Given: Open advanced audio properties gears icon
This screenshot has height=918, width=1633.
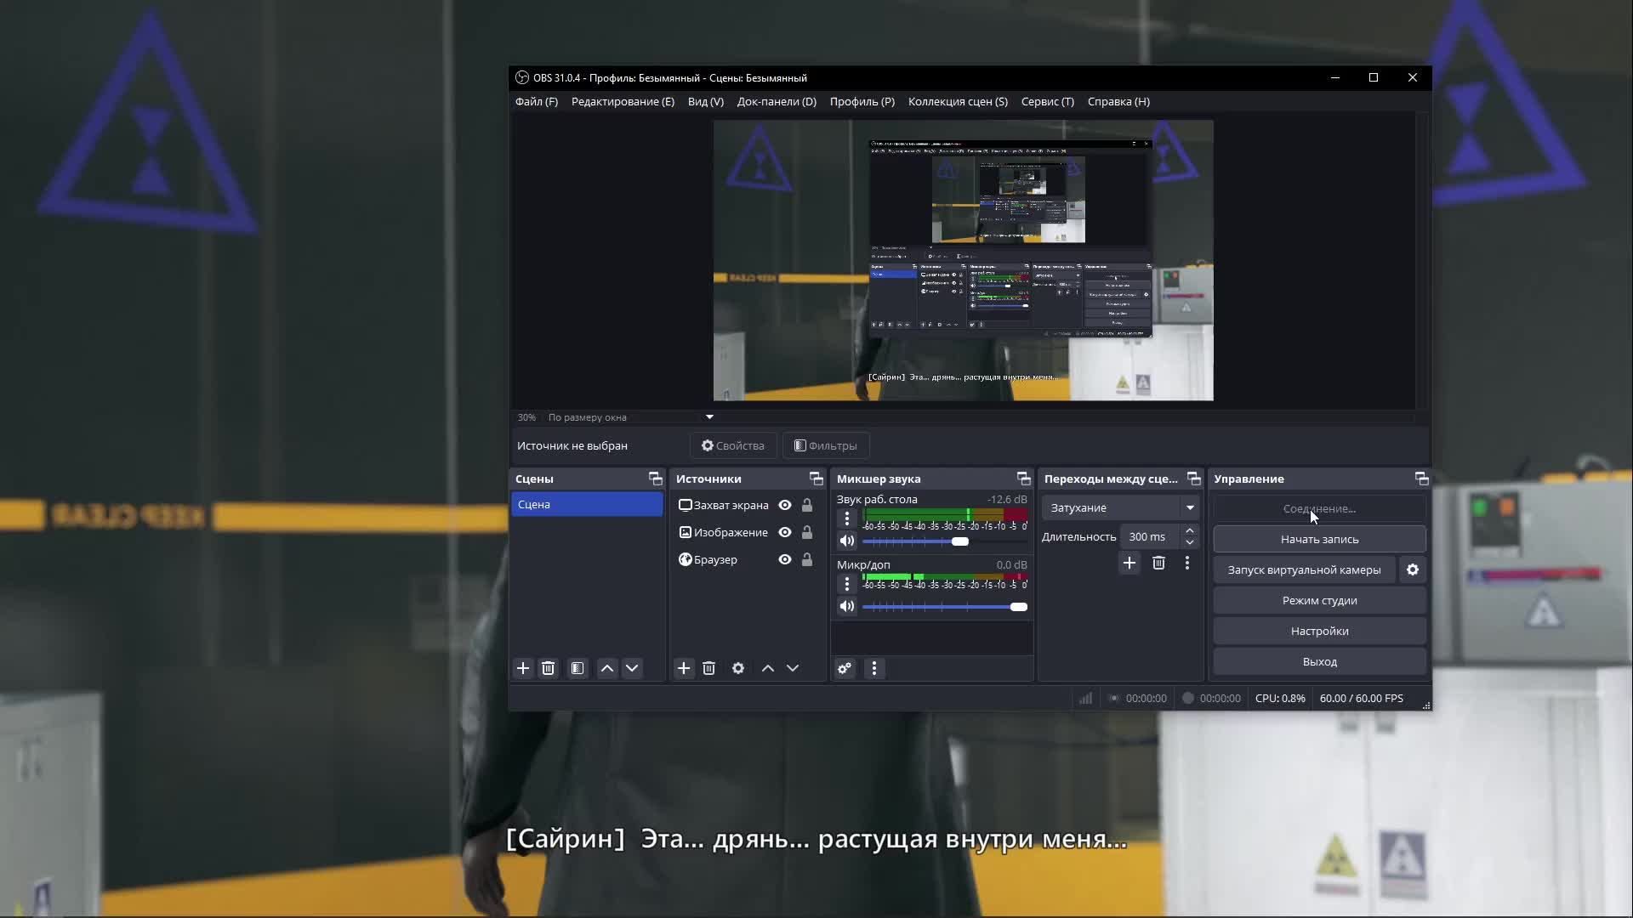Looking at the screenshot, I should tap(845, 669).
